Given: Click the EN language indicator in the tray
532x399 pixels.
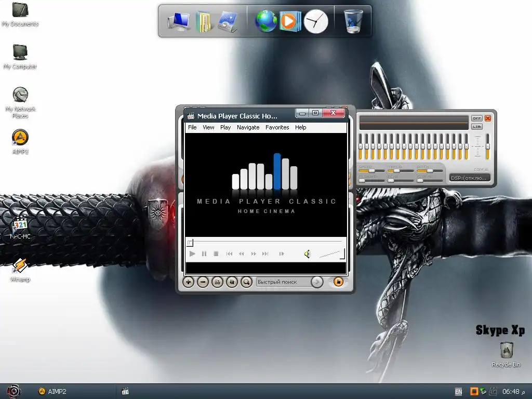Looking at the screenshot, I should pos(458,392).
